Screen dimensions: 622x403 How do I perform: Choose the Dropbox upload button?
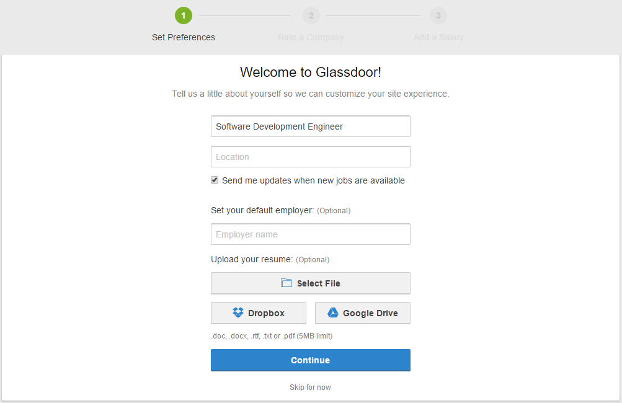coord(259,313)
